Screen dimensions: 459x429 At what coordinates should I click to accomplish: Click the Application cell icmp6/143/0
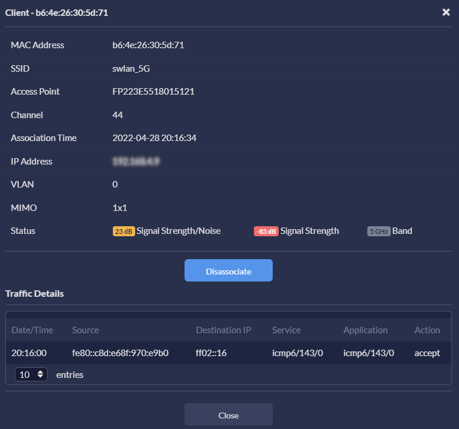click(368, 353)
